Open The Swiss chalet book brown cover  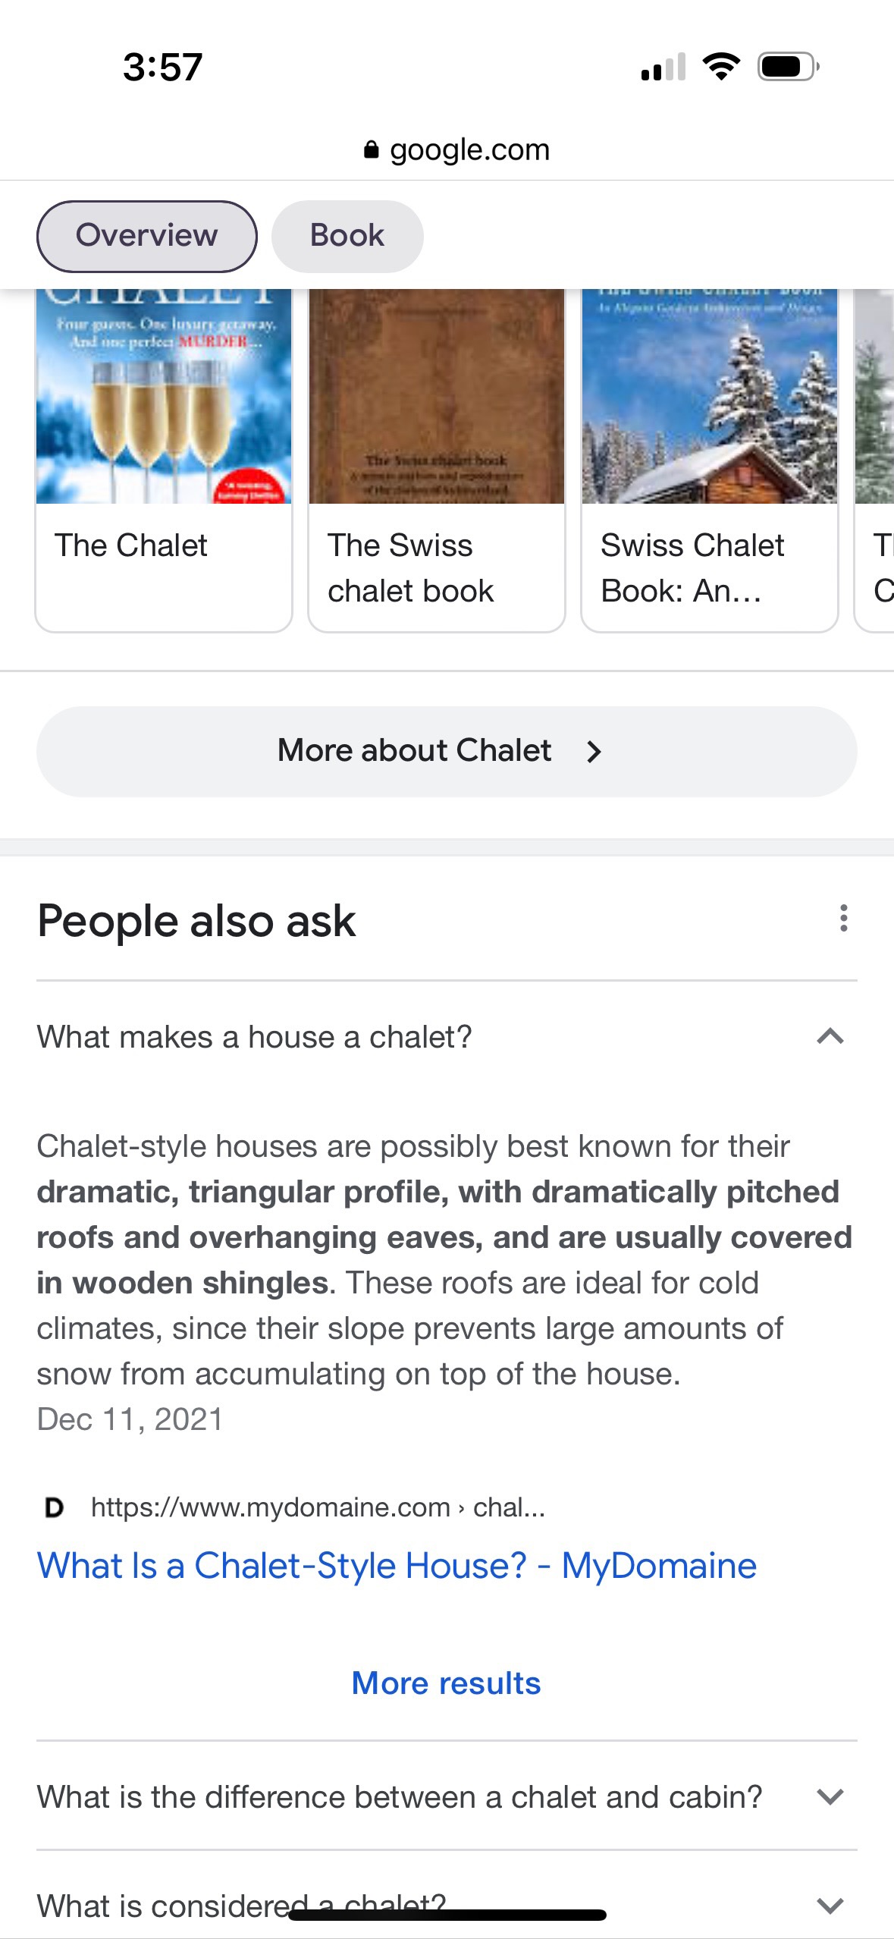pyautogui.click(x=437, y=396)
